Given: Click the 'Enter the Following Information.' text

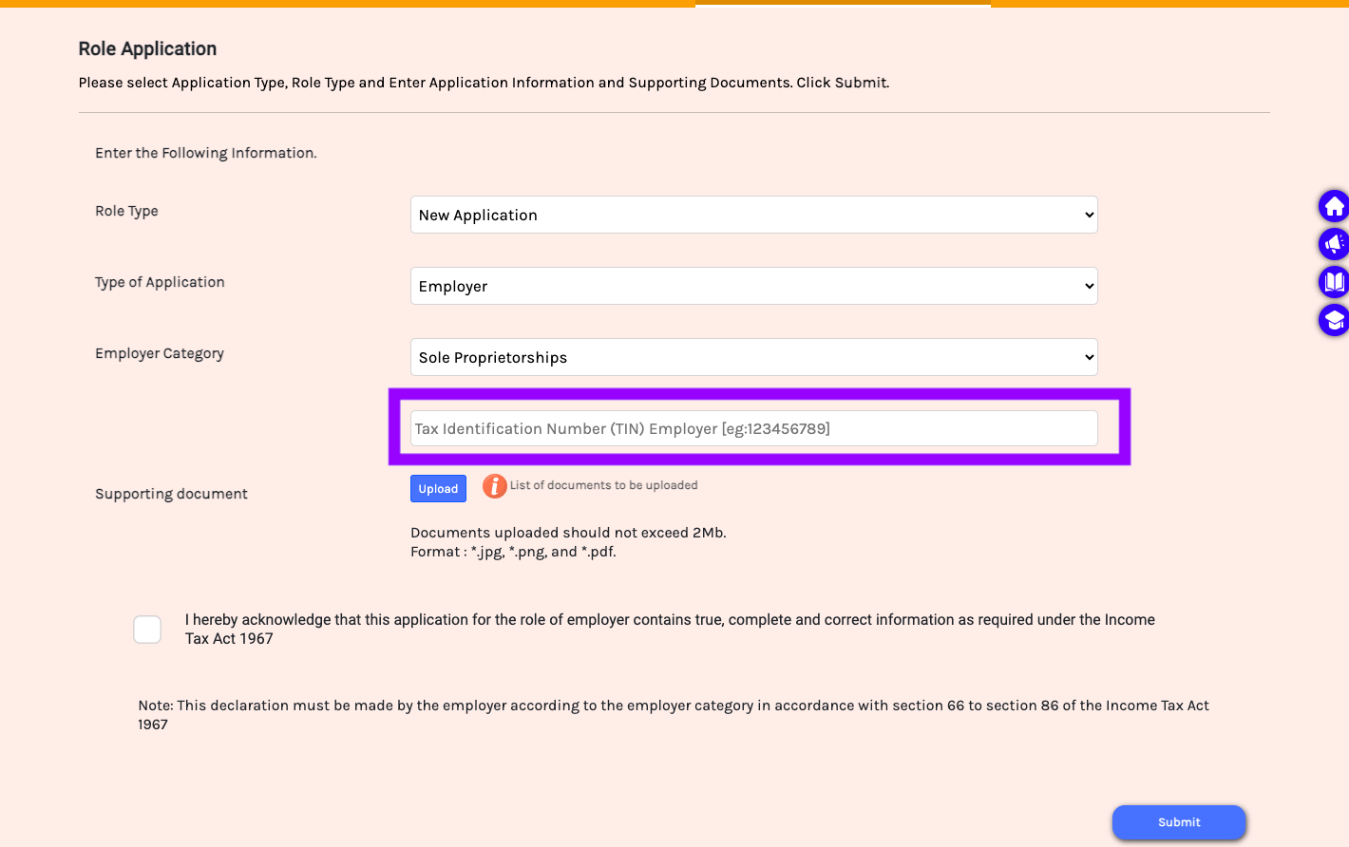Looking at the screenshot, I should point(206,153).
